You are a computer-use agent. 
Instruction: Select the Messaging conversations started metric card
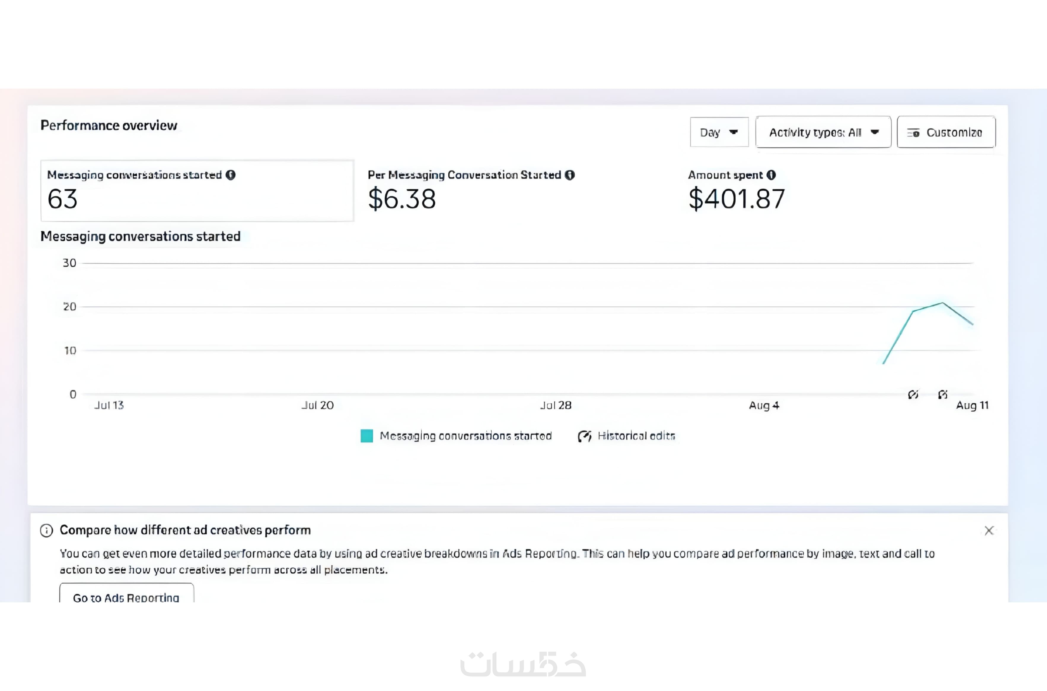point(197,191)
